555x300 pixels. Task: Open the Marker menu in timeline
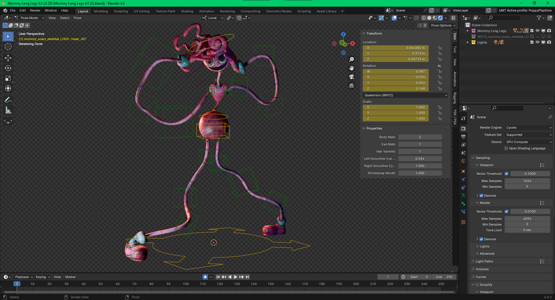point(71,277)
